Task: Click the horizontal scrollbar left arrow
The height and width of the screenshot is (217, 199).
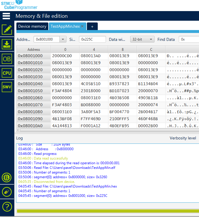Action: (18, 130)
